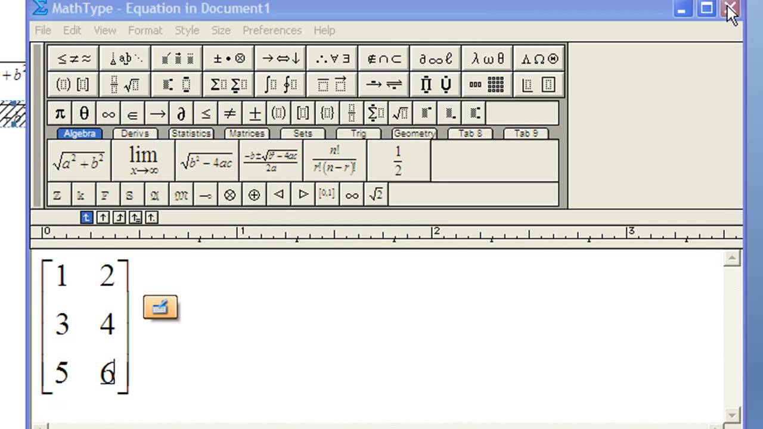Open the Preferences menu
This screenshot has height=429, width=763.
coord(272,30)
